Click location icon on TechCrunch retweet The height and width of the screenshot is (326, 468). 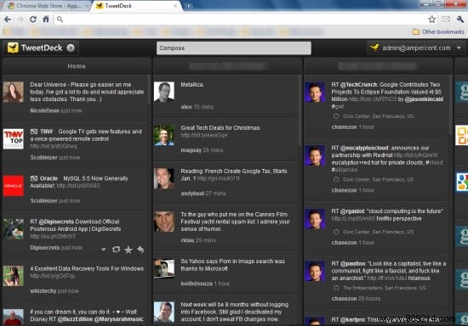coord(336,116)
